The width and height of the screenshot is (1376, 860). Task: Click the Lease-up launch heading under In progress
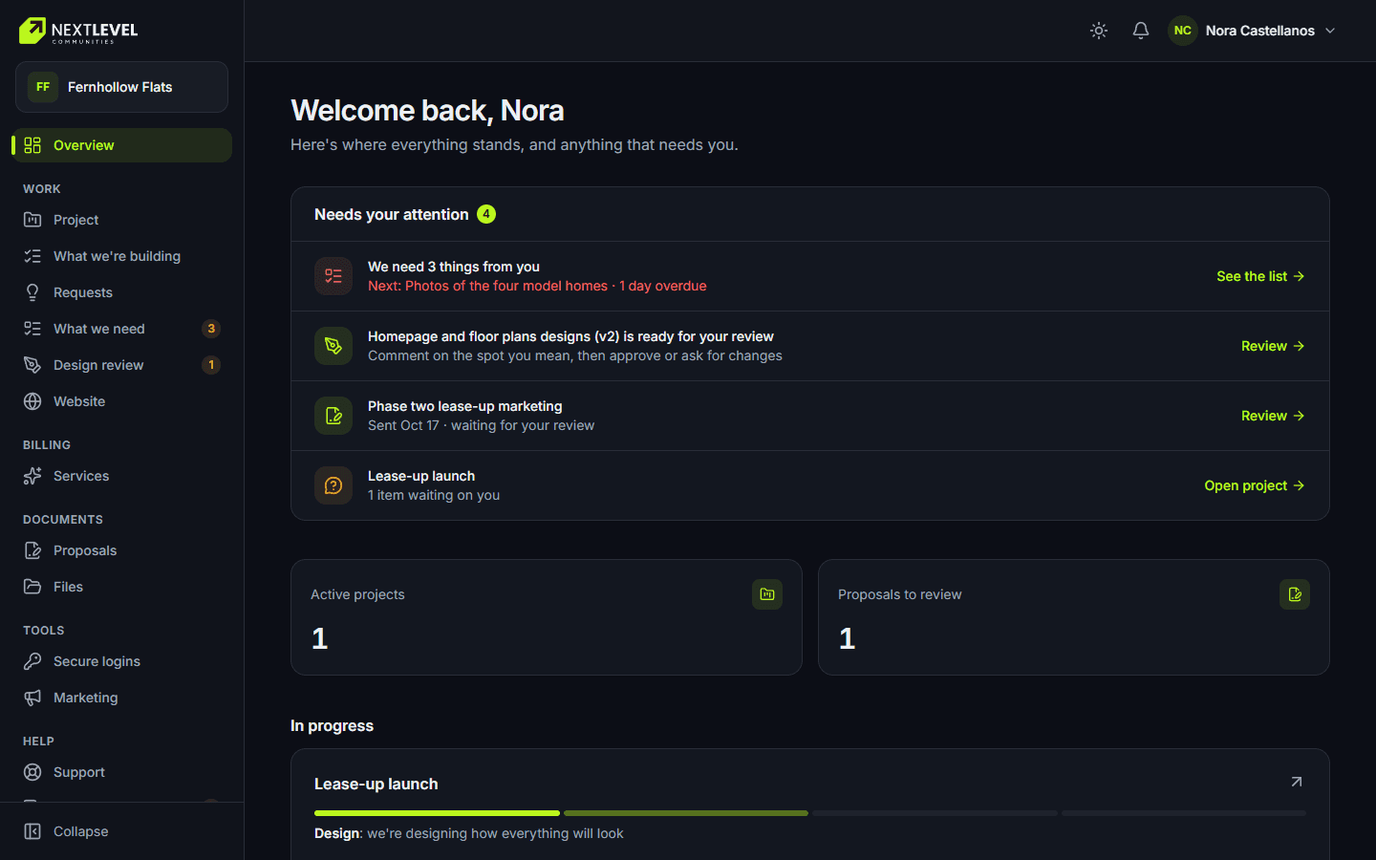tap(376, 784)
